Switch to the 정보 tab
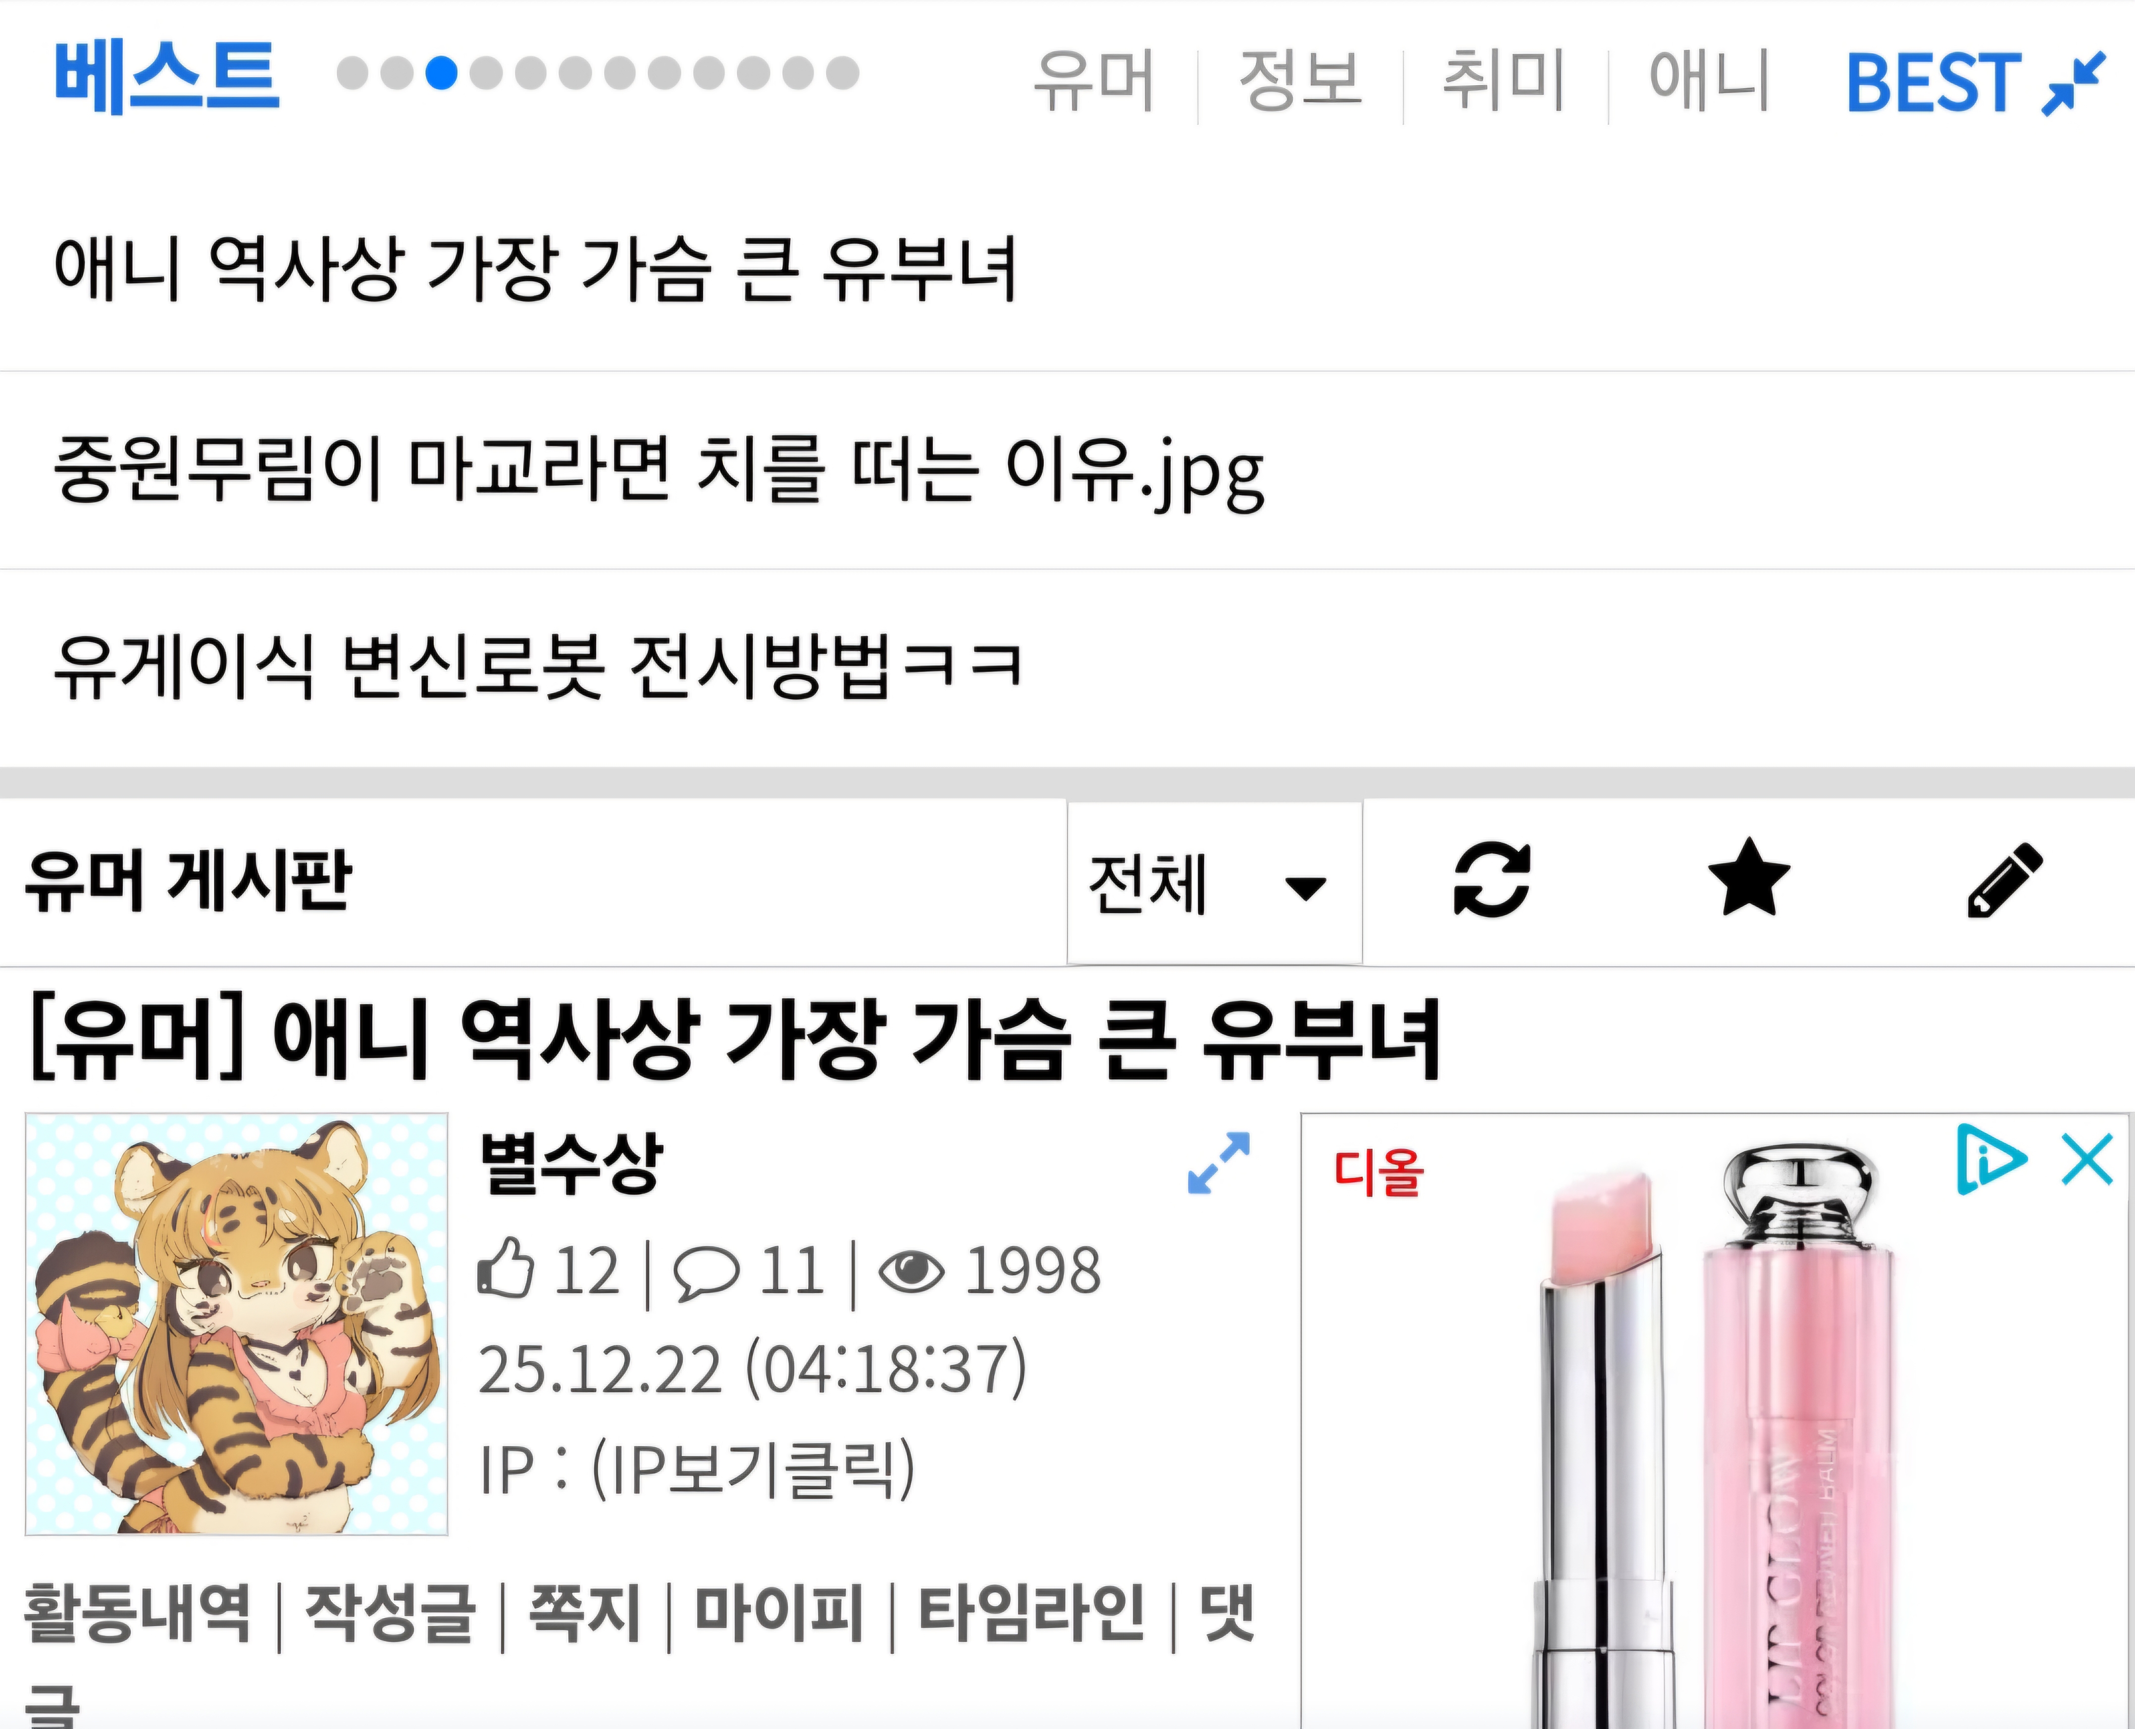This screenshot has width=2135, height=1729. [1300, 80]
